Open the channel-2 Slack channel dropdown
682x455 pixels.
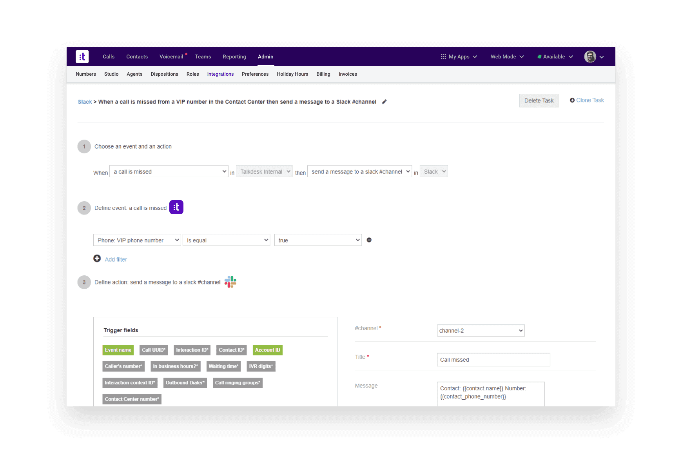point(481,330)
